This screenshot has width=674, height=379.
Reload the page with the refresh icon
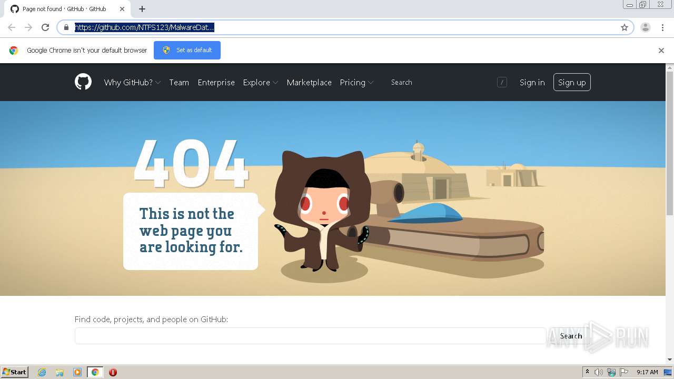(x=45, y=27)
